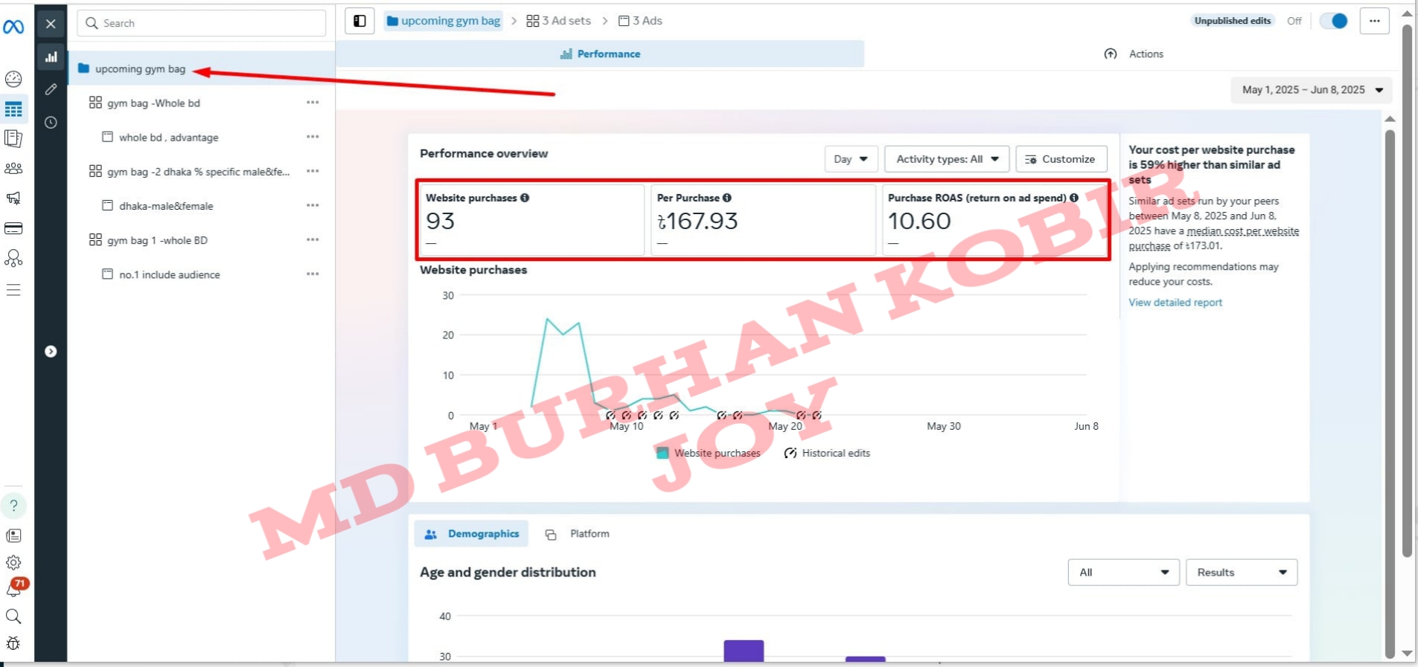
Task: Open the Audiences people icon
Action: [x=13, y=169]
